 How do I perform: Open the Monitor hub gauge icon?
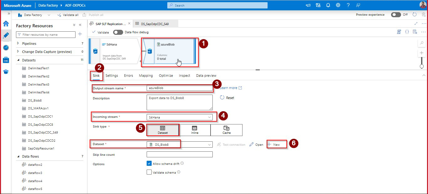pyautogui.click(x=6, y=47)
